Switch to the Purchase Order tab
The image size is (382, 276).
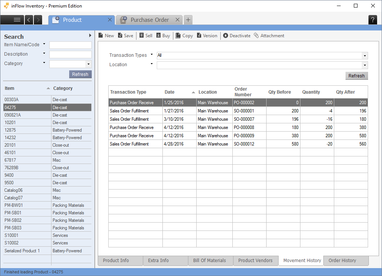pyautogui.click(x=149, y=20)
